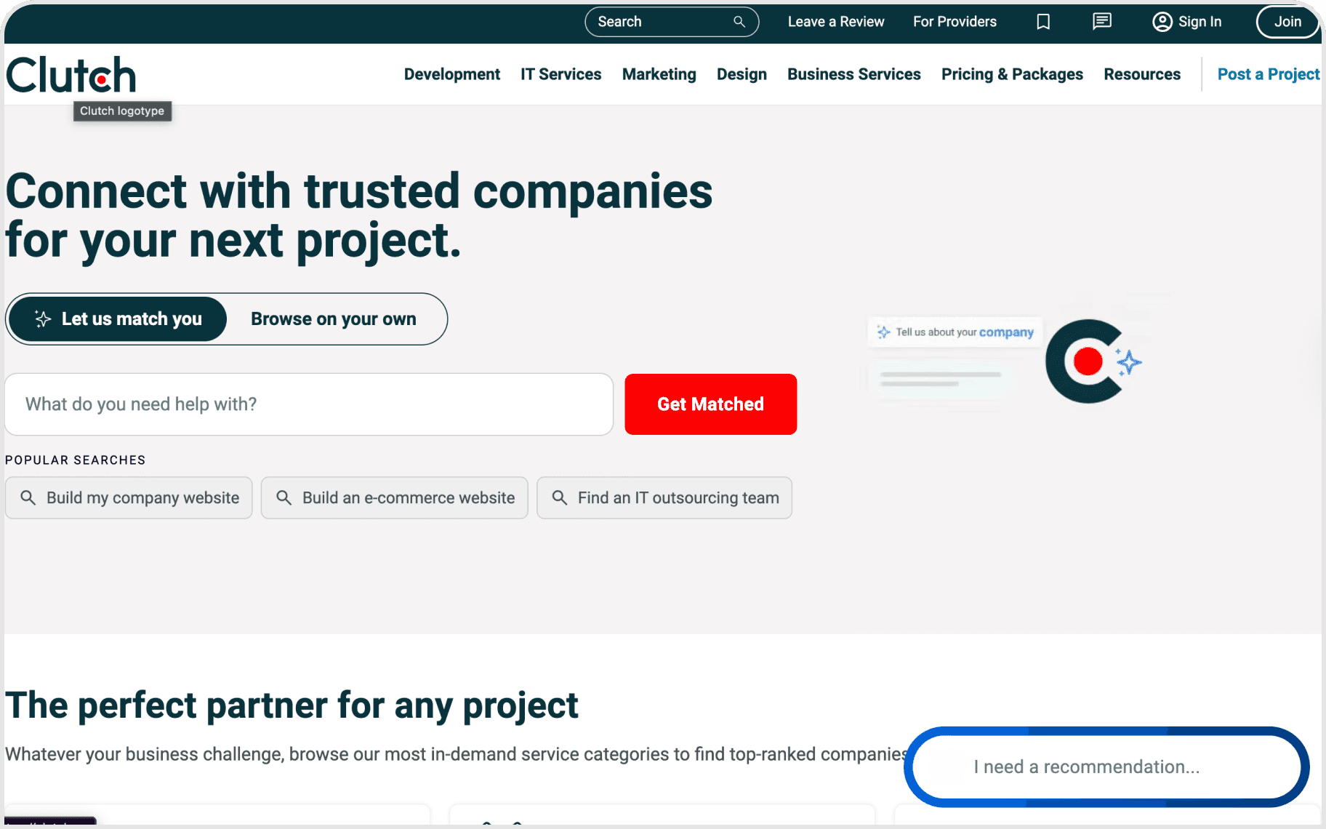Focus the top Search field
Image resolution: width=1326 pixels, height=829 pixels.
click(672, 22)
